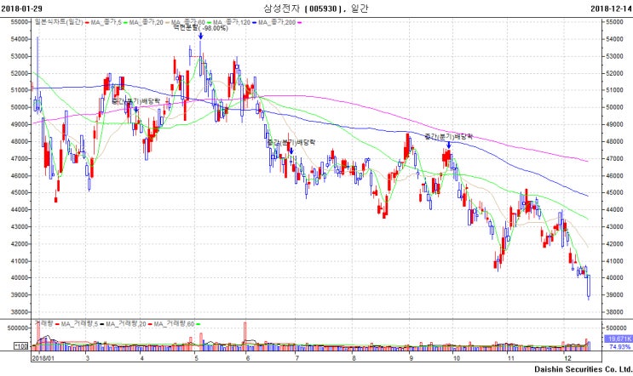
Task: Click the blue swatch after MA_종가,120
Action: [255, 23]
